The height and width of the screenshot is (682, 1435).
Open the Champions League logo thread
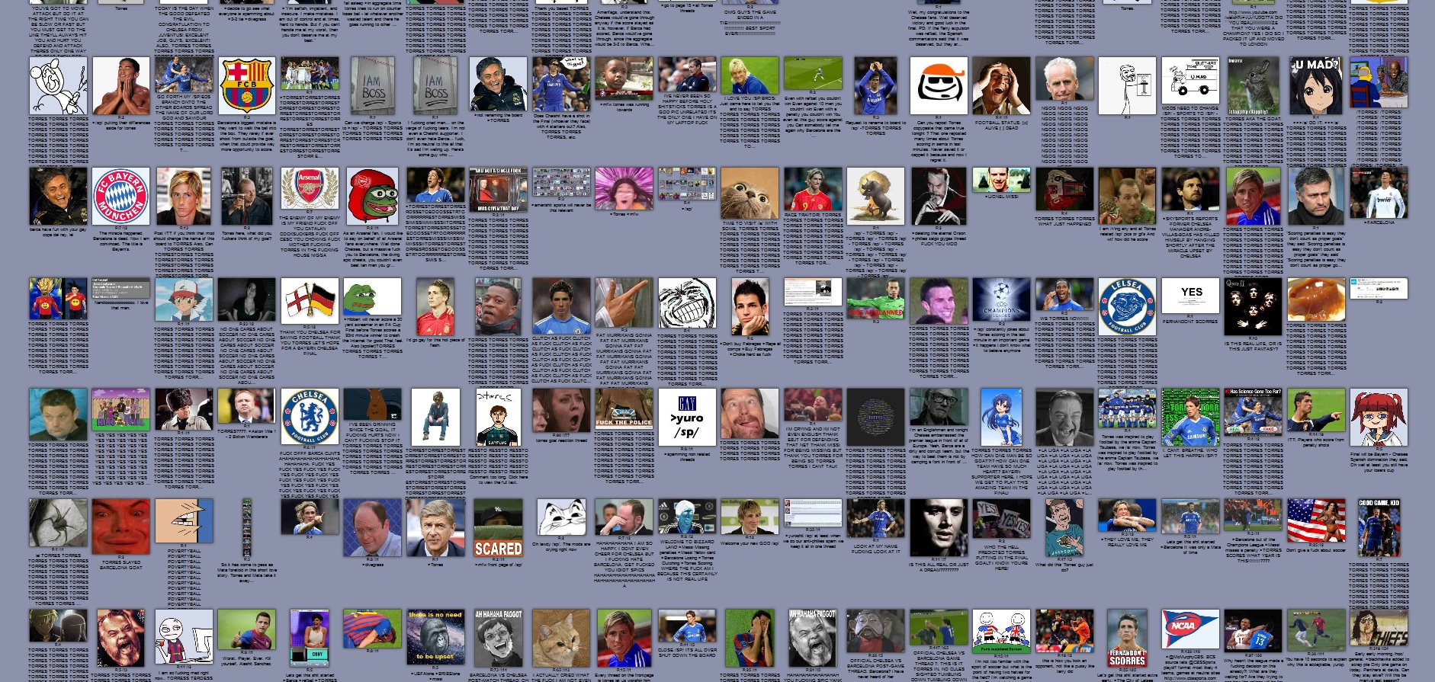point(1001,299)
